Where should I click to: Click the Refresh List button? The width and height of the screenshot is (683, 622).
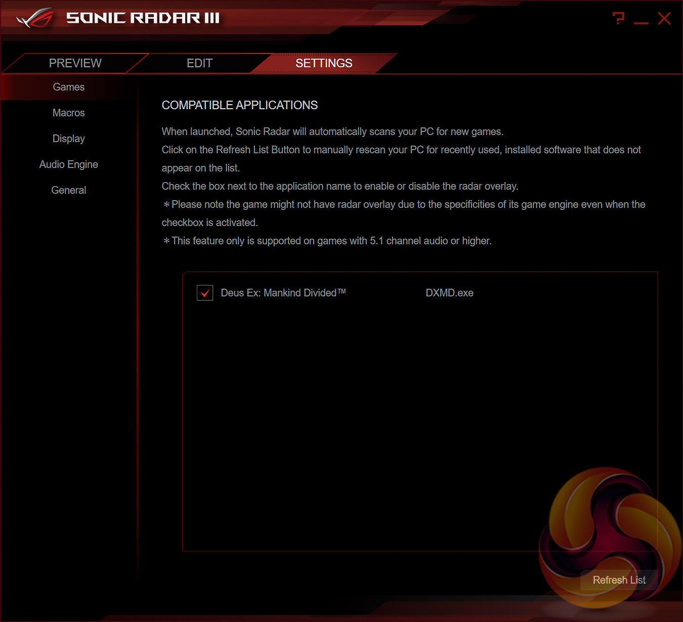click(619, 580)
